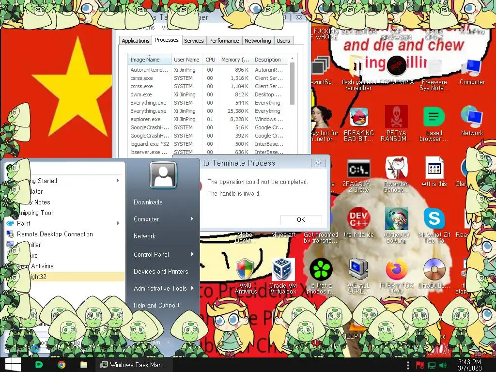Click the Windows Start button on taskbar
This screenshot has width=496, height=372.
coord(13,365)
